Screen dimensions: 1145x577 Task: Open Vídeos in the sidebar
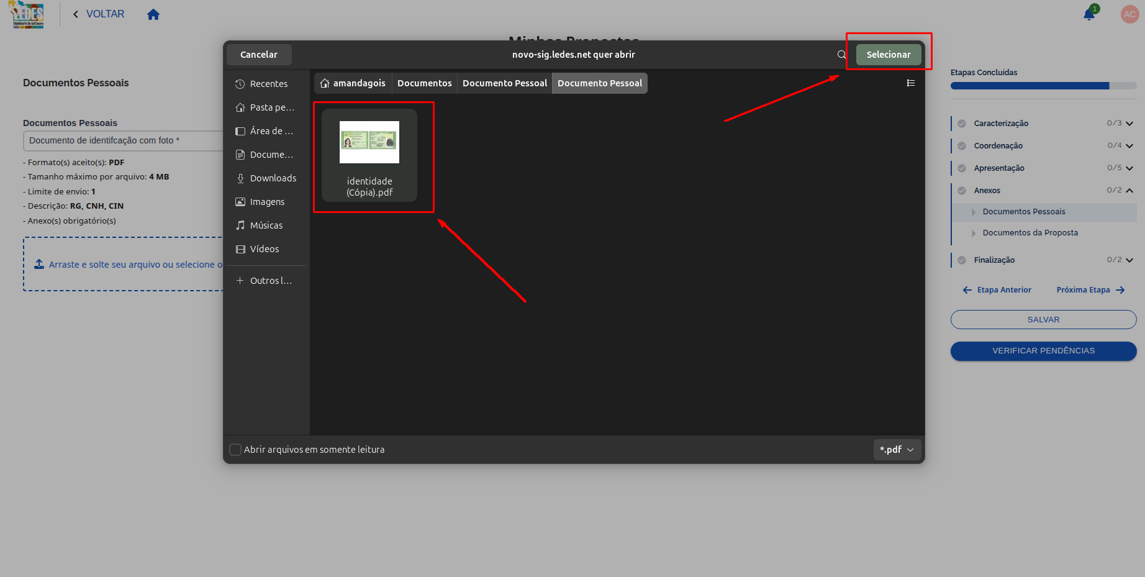pyautogui.click(x=267, y=249)
